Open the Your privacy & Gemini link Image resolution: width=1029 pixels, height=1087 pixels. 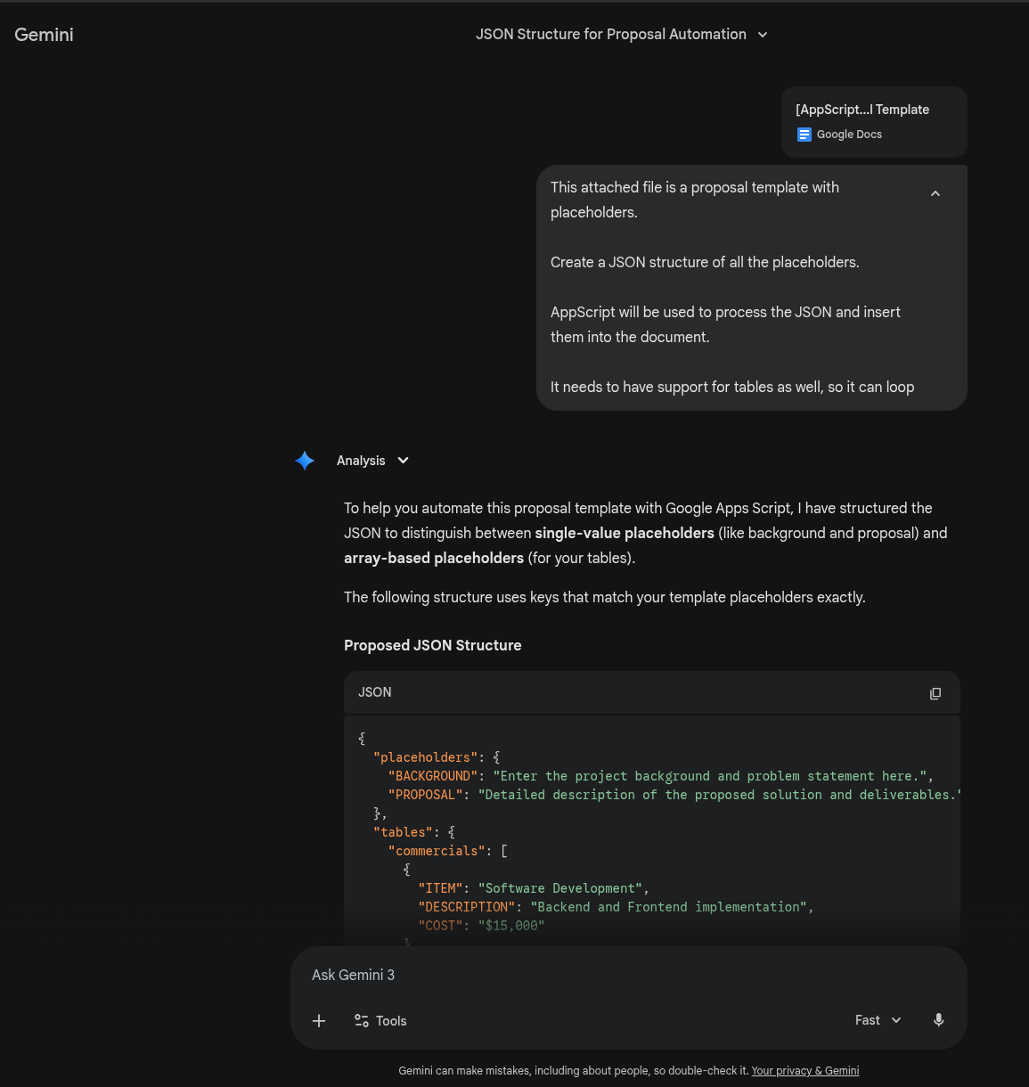pyautogui.click(x=804, y=1070)
